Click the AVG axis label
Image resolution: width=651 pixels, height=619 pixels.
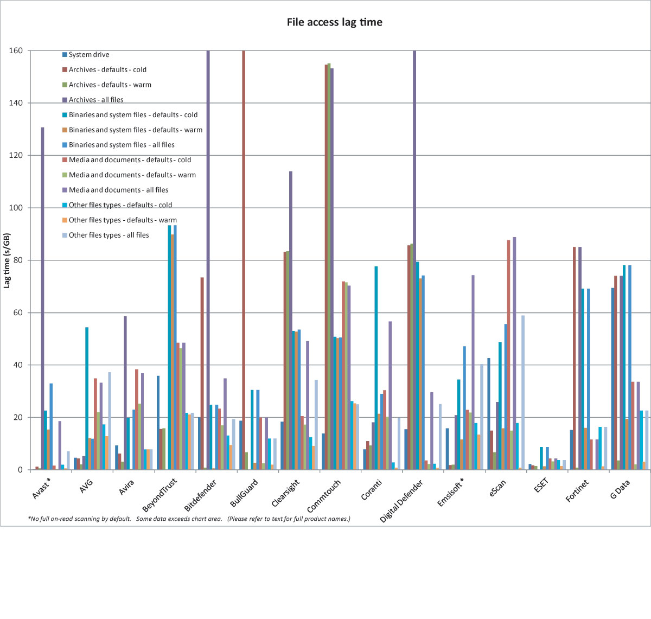click(87, 486)
